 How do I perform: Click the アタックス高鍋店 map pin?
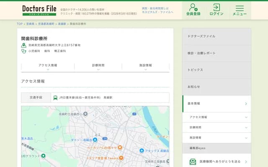[x=142, y=150]
